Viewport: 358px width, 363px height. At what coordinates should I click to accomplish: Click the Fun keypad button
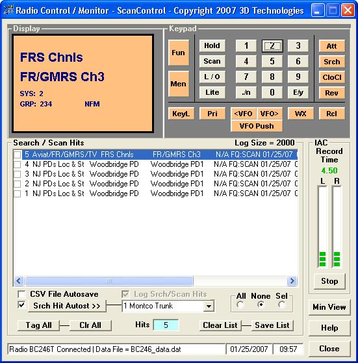(x=178, y=53)
